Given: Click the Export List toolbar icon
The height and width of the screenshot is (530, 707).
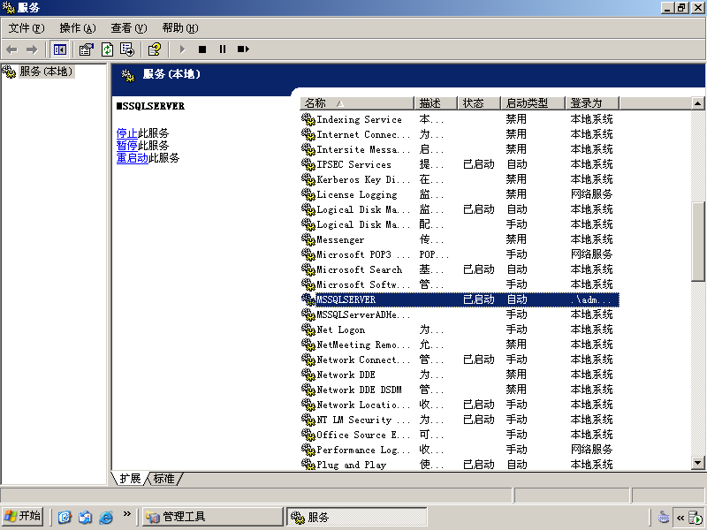Looking at the screenshot, I should click(127, 49).
